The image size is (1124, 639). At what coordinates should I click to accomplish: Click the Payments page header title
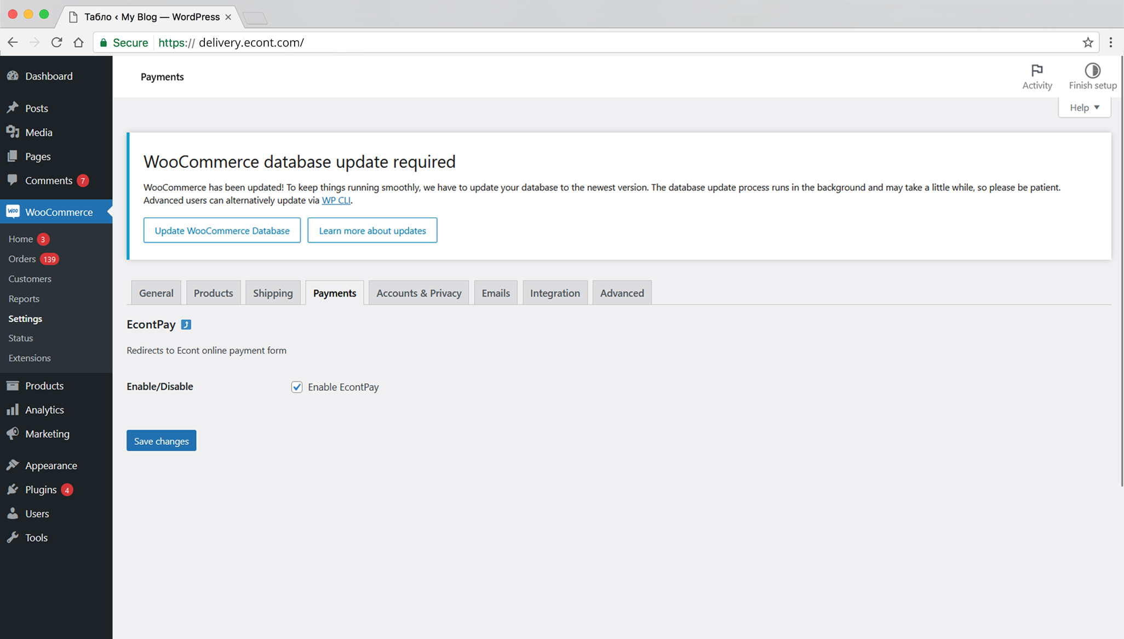coord(162,77)
